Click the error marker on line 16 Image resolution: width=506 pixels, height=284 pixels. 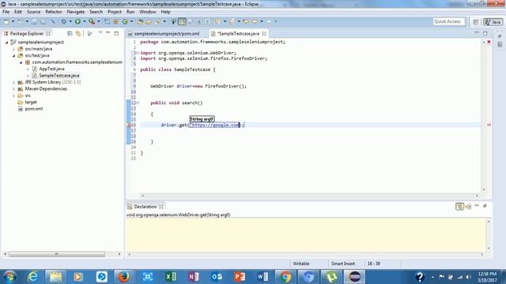[x=129, y=125]
